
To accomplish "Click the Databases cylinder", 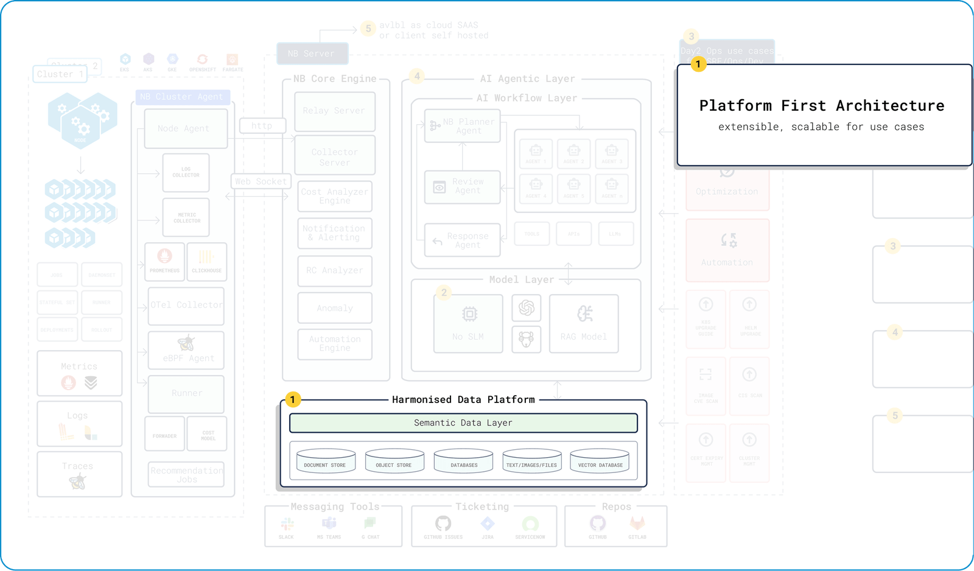I will pyautogui.click(x=463, y=461).
